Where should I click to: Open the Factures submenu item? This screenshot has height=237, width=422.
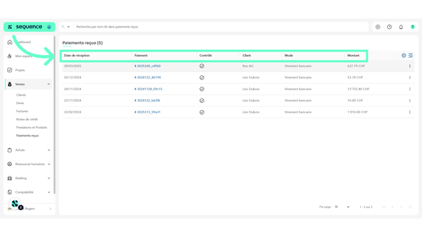(x=22, y=111)
